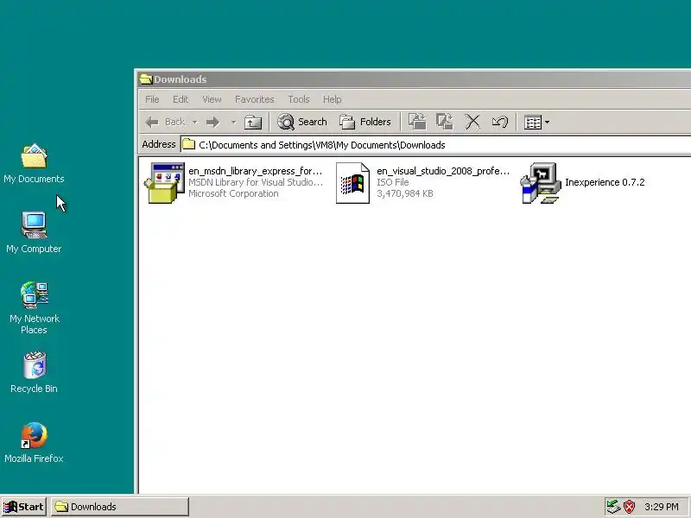Open the Views toolbar icon
The image size is (691, 518).
pyautogui.click(x=533, y=123)
